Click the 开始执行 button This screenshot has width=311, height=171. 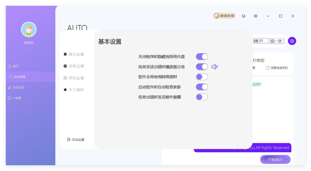(x=275, y=159)
